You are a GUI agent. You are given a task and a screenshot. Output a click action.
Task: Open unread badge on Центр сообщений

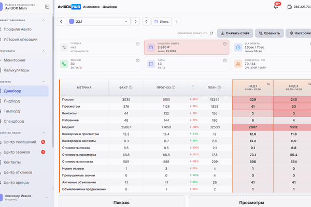43,142
